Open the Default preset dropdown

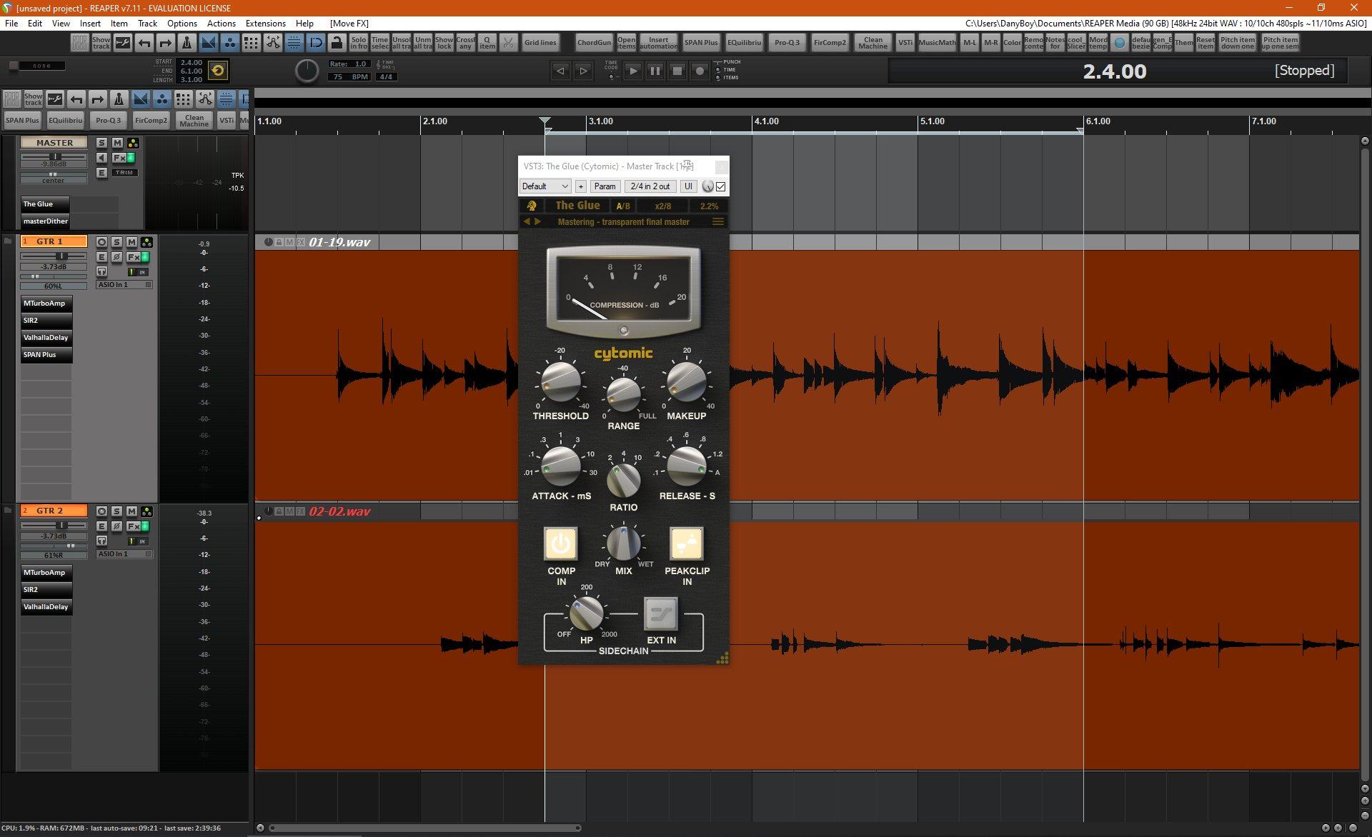coord(545,186)
